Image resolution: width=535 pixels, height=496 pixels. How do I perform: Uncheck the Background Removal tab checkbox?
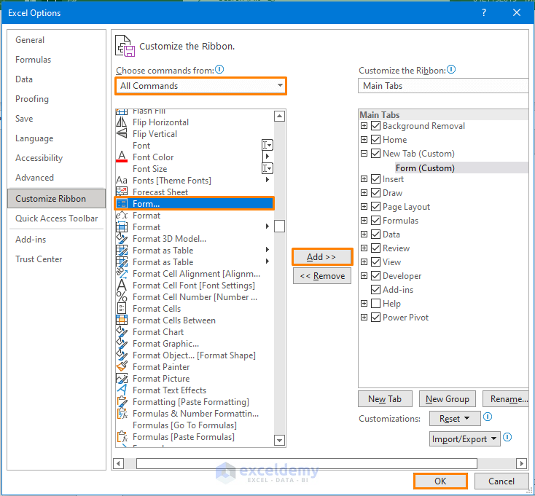[375, 126]
